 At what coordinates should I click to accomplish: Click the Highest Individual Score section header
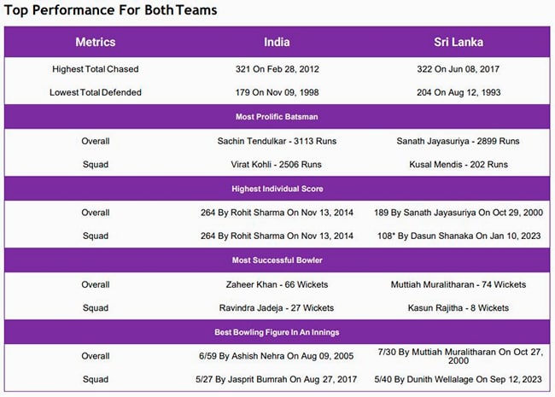(x=277, y=188)
